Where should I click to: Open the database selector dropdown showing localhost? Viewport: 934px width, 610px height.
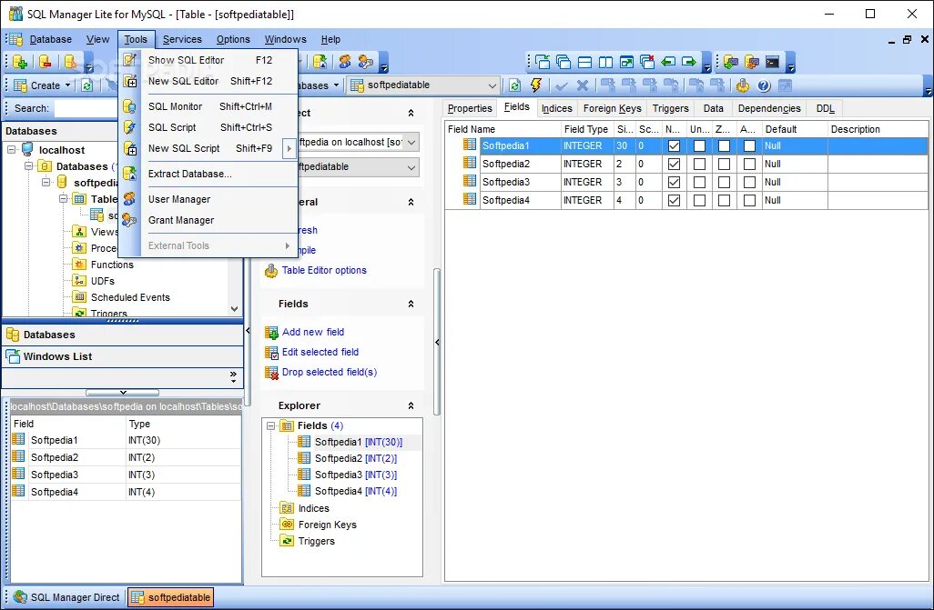[x=411, y=142]
